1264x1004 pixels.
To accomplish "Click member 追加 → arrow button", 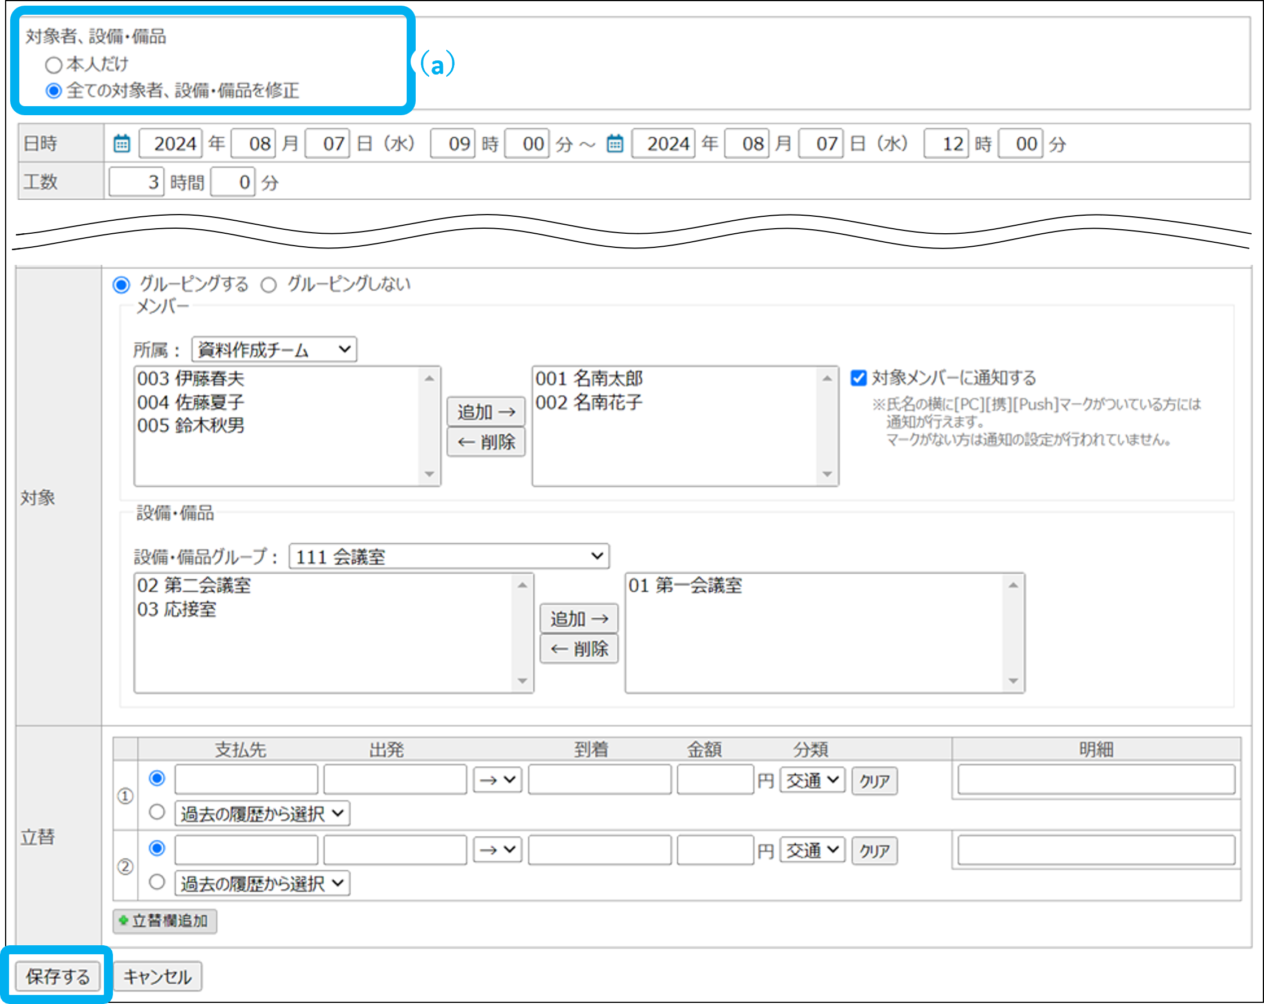I will point(485,412).
